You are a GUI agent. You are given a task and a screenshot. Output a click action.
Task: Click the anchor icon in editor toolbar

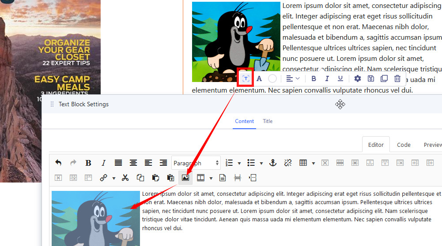coord(273,163)
